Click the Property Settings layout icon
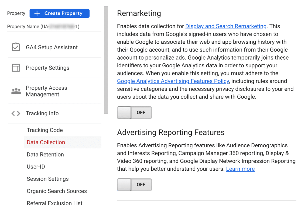The image size is (301, 209). pyautogui.click(x=16, y=68)
